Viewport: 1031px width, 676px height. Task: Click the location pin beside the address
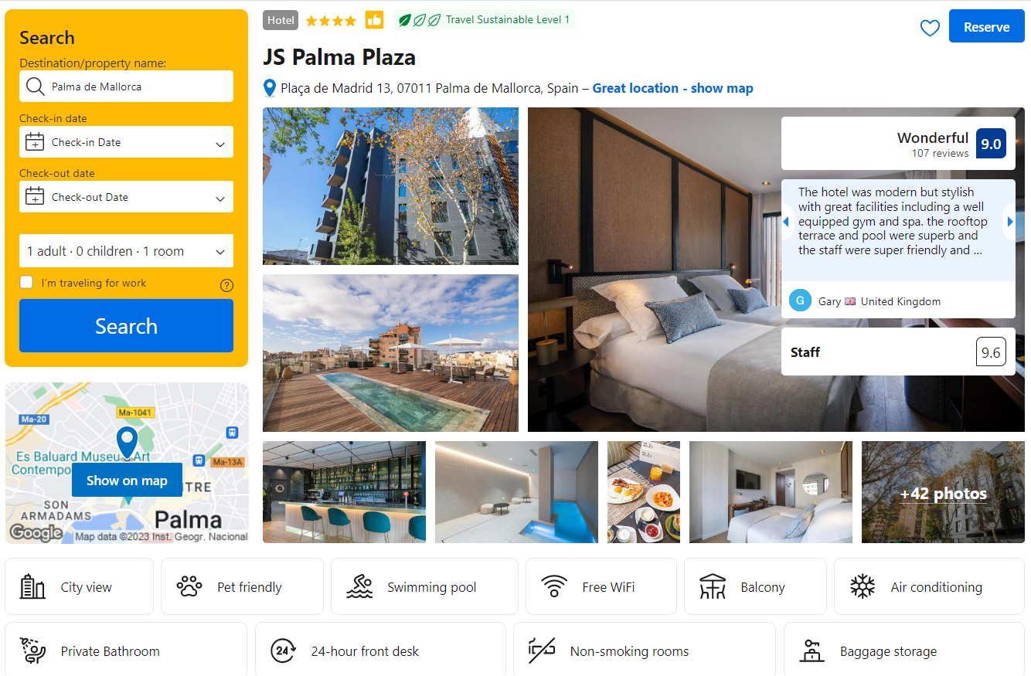tap(270, 88)
